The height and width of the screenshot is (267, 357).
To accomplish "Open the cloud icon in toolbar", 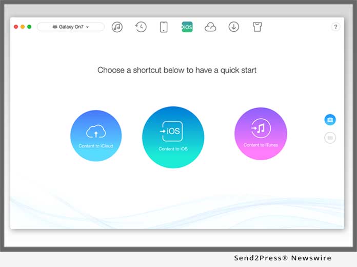I will pyautogui.click(x=210, y=27).
